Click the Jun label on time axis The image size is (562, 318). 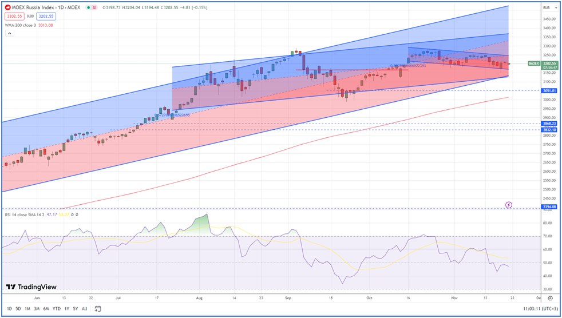(37, 298)
